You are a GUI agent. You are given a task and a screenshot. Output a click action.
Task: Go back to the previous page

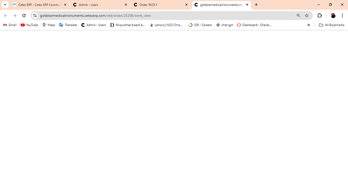[x=6, y=16]
